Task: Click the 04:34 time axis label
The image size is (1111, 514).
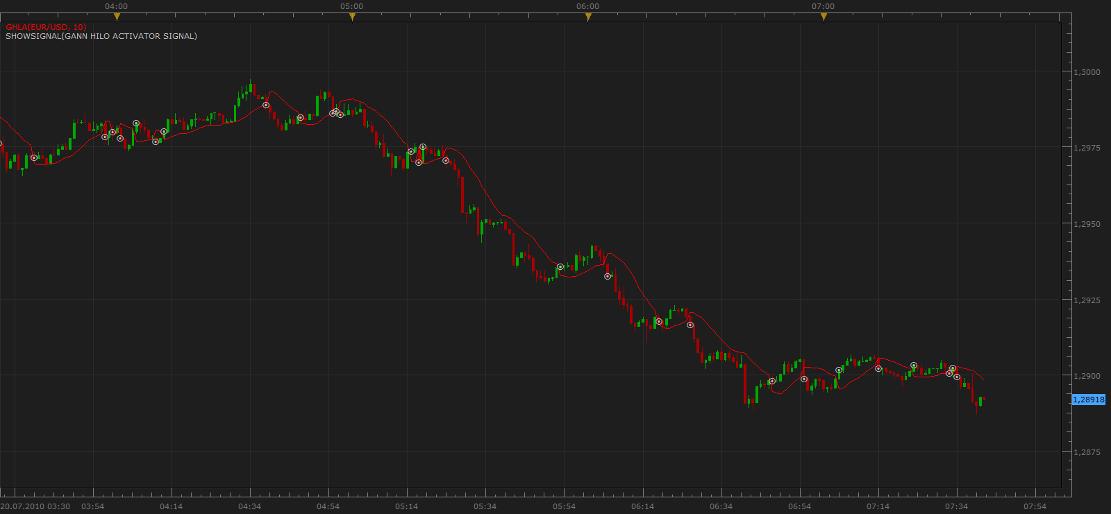Action: 250,506
